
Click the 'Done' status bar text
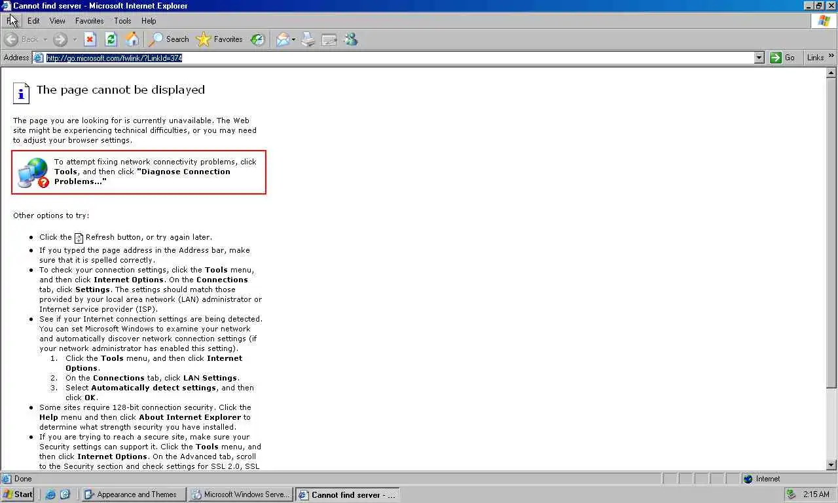pyautogui.click(x=23, y=479)
